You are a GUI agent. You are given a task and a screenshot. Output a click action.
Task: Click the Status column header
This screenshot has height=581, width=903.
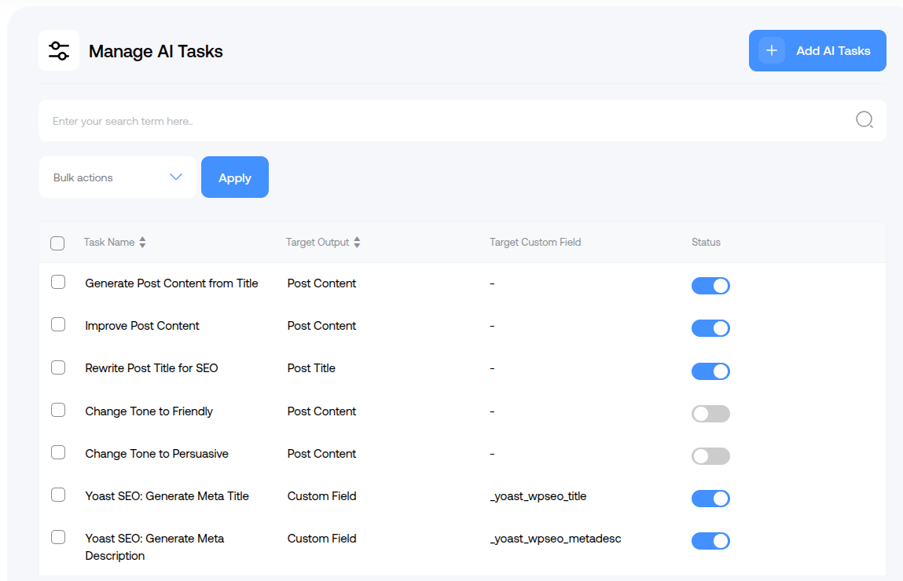click(x=706, y=243)
